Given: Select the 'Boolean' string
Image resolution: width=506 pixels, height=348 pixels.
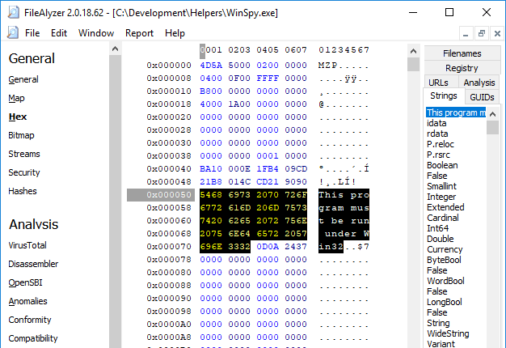Looking at the screenshot, I should pyautogui.click(x=442, y=165).
